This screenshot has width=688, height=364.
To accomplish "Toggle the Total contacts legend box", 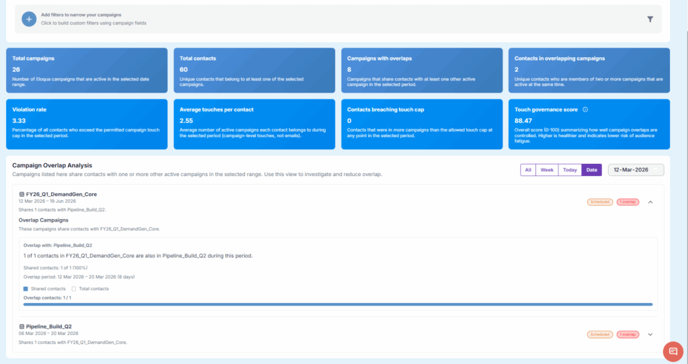I will (x=74, y=289).
